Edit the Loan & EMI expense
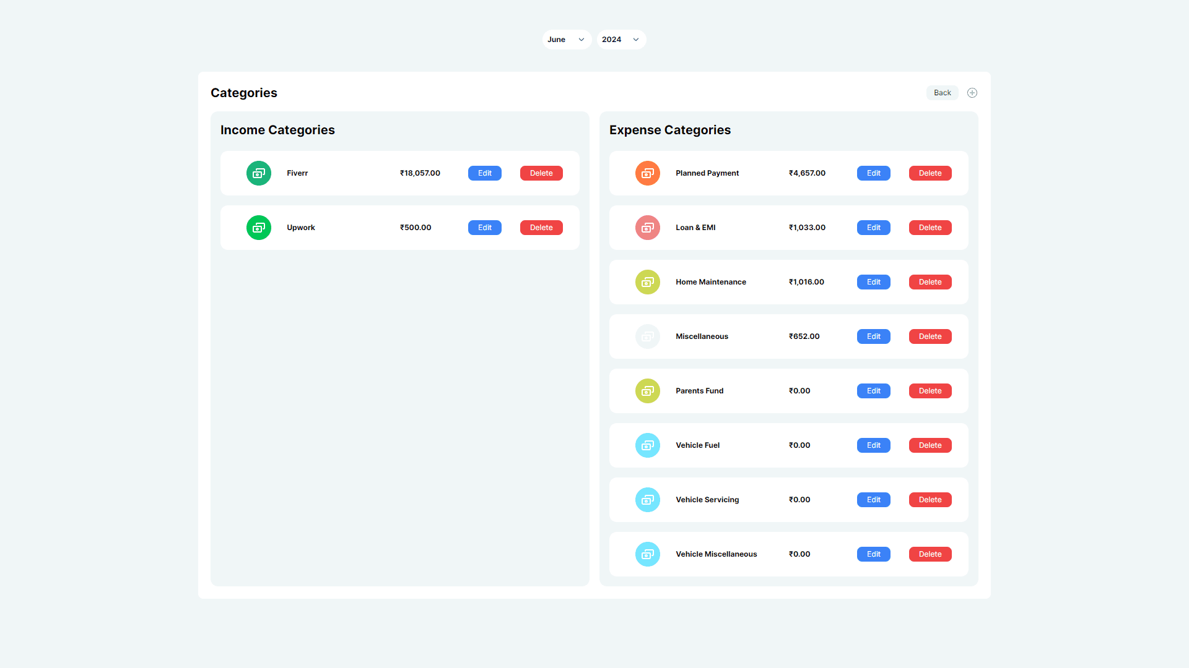 [873, 227]
